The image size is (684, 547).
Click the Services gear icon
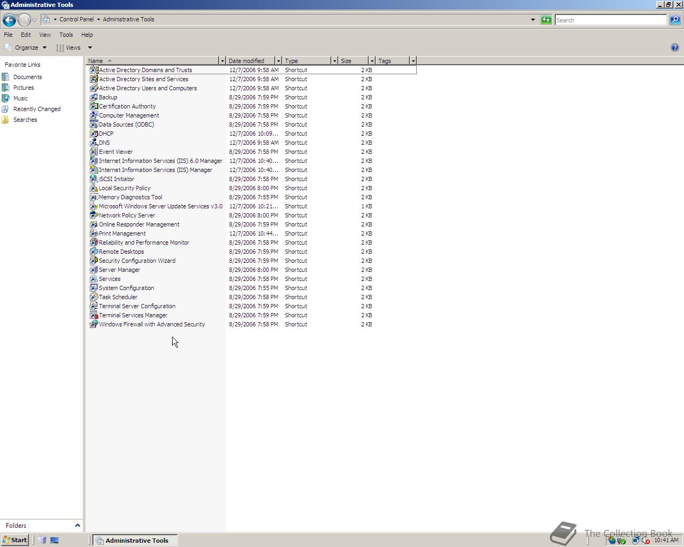[94, 279]
